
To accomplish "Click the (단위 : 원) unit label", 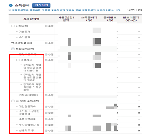I will tap(135, 10).
